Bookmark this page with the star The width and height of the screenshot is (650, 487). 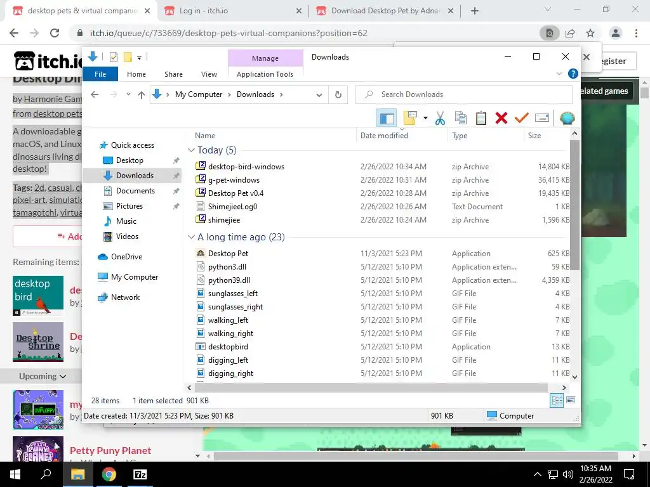click(x=590, y=33)
